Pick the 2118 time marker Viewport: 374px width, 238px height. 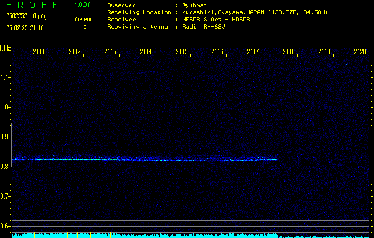tap(288, 52)
